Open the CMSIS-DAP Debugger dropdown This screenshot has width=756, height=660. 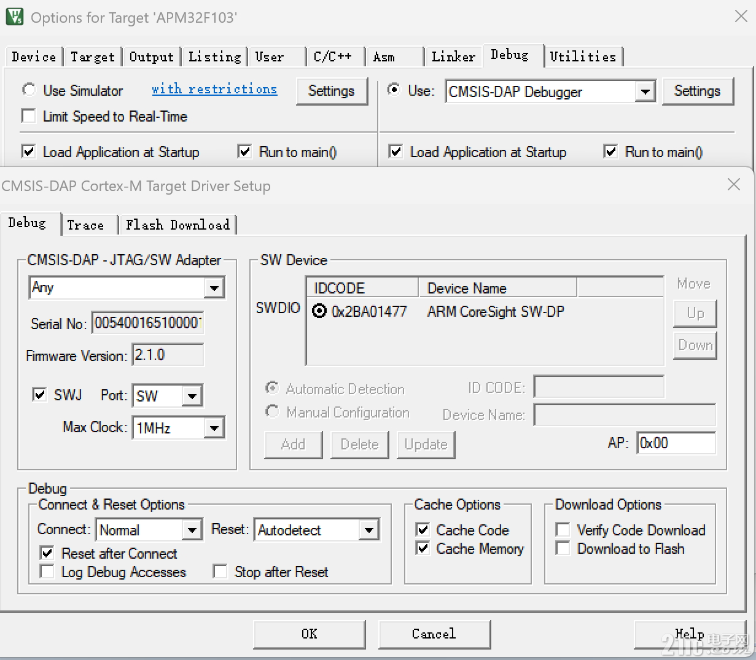click(x=645, y=91)
